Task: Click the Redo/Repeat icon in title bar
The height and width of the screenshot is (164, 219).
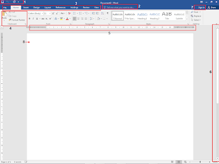Action: [x=14, y=2]
